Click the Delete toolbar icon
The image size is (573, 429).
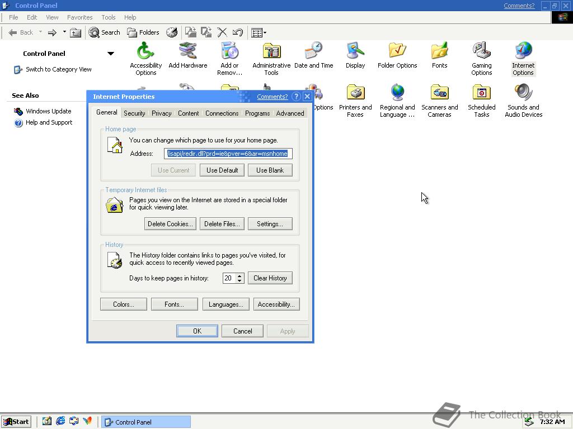222,32
